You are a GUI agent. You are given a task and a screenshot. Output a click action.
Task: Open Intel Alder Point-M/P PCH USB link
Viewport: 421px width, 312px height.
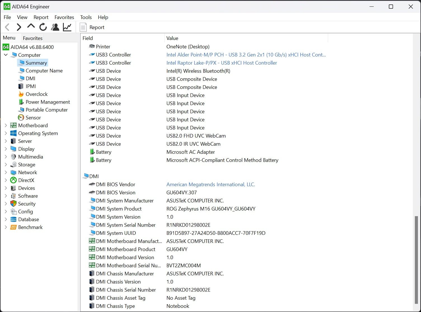pos(246,55)
